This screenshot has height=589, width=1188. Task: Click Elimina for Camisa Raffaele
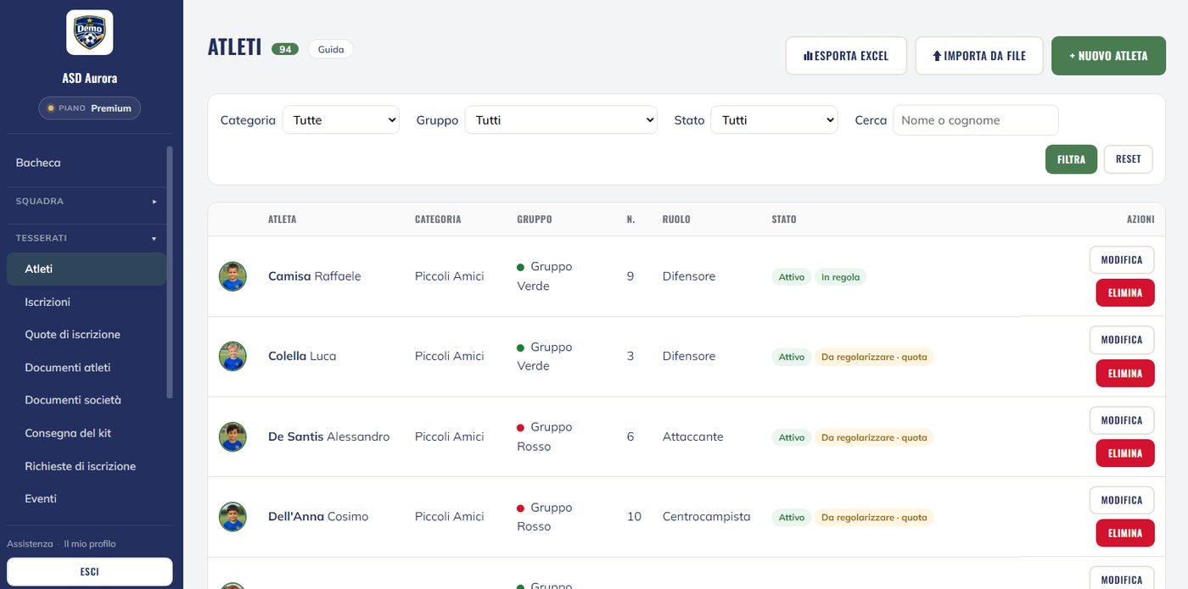[1125, 292]
